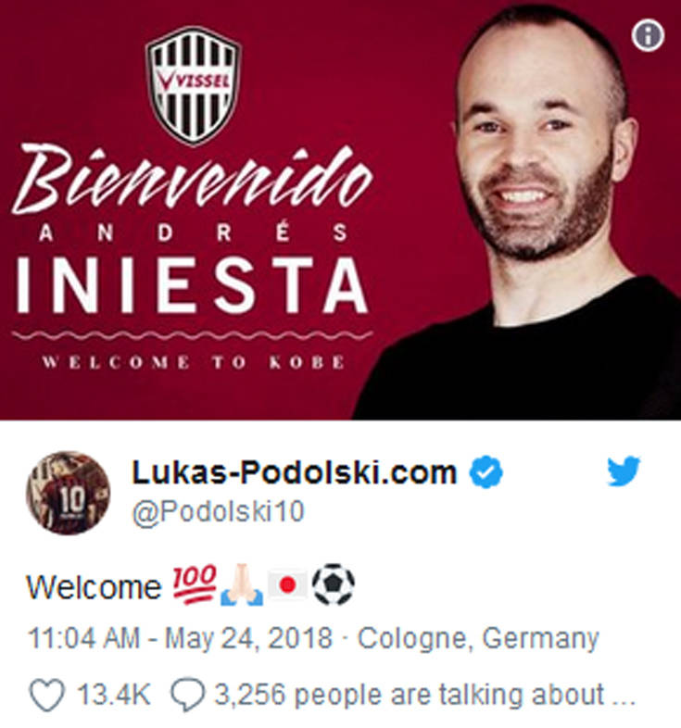Click the praying hands emoji

coord(242,584)
